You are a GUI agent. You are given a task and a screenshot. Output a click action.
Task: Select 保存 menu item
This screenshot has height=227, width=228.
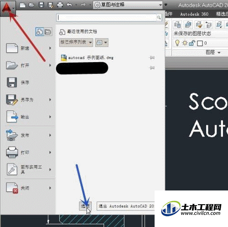[28, 82]
